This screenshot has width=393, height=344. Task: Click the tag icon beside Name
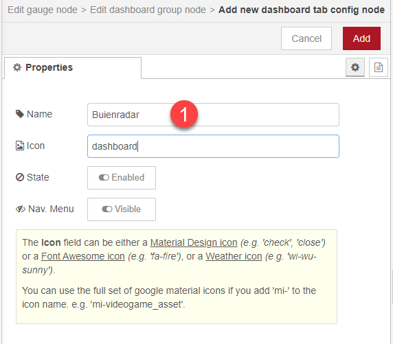20,114
